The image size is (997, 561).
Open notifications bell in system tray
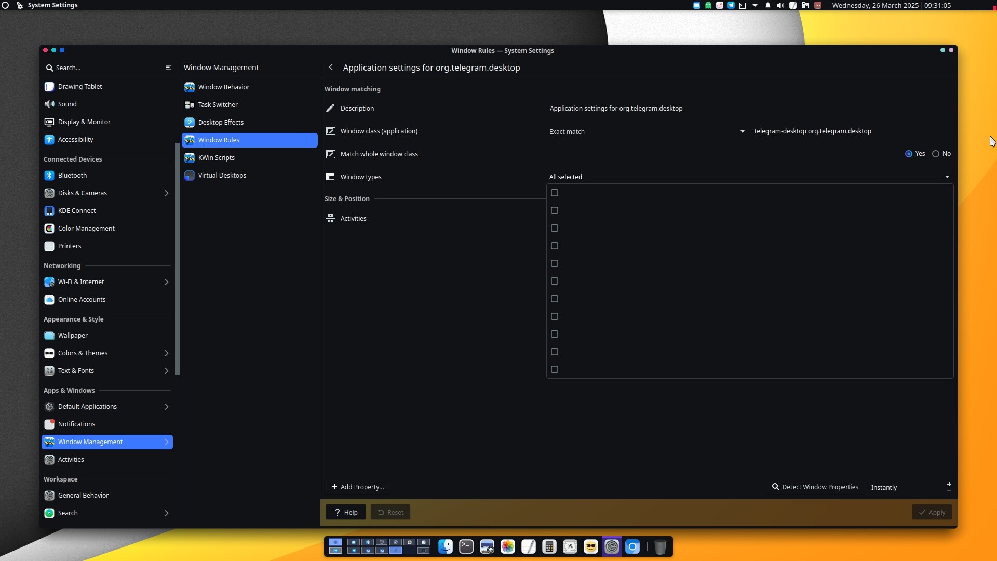767,5
